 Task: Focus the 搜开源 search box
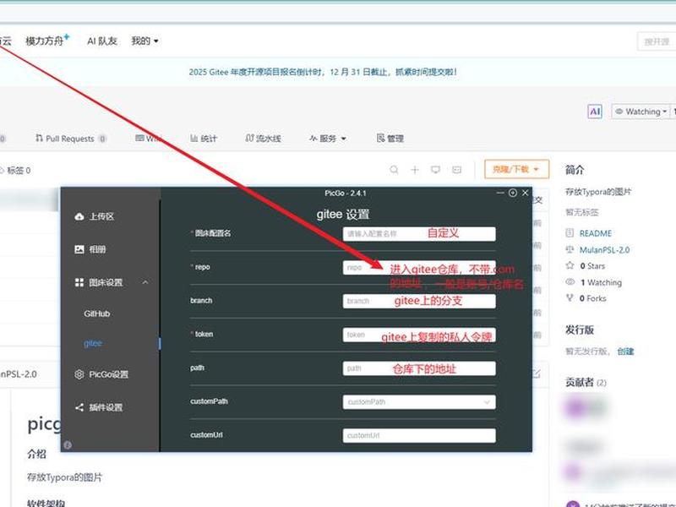(657, 41)
